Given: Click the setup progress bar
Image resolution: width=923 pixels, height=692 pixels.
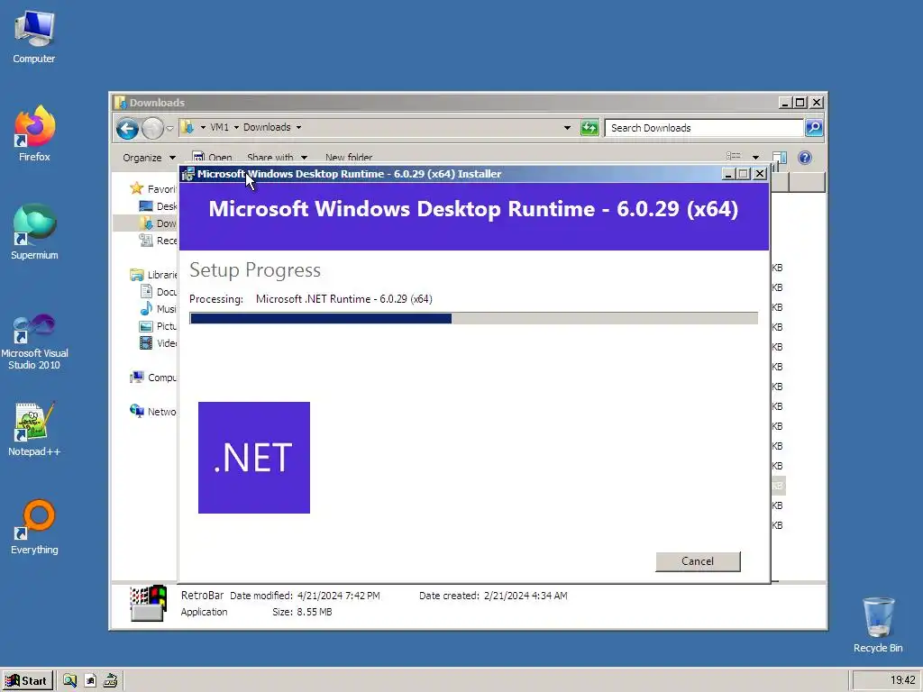Looking at the screenshot, I should tap(473, 318).
